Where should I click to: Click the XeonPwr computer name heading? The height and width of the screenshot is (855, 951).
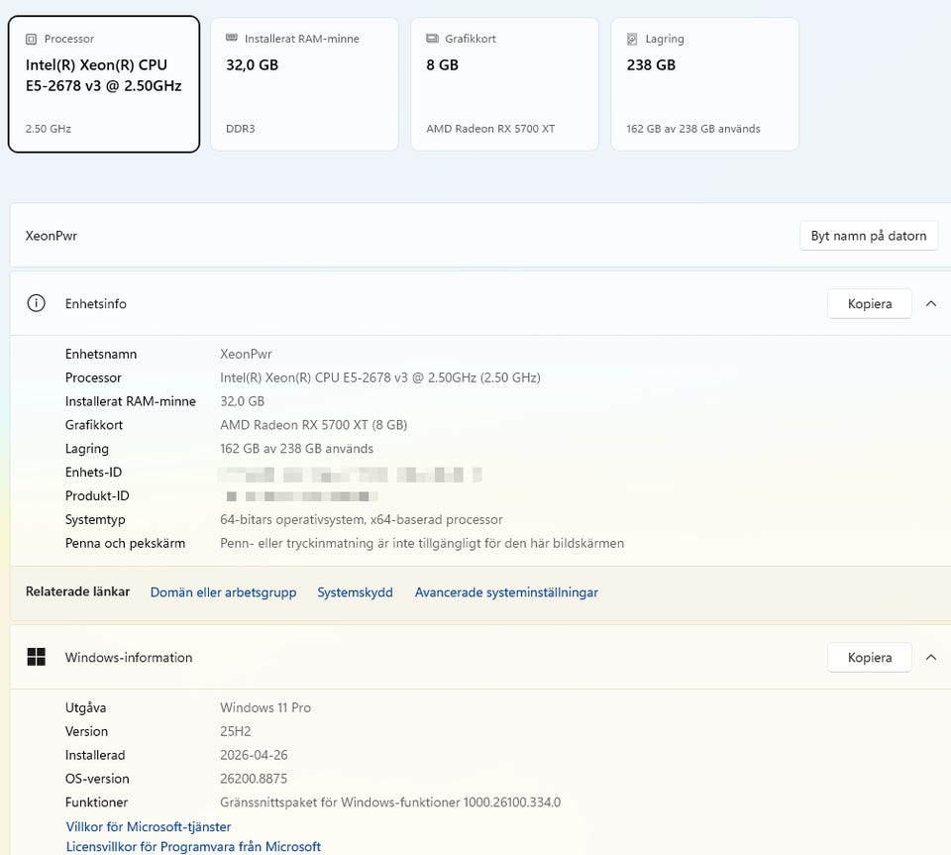point(52,236)
